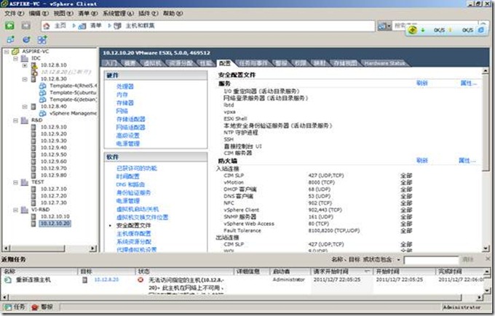This screenshot has height=316, width=495.
Task: Open the 处理器 hardware link
Action: click(x=125, y=86)
